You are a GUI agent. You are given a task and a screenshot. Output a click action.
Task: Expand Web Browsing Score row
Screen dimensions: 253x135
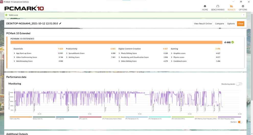(14, 61)
